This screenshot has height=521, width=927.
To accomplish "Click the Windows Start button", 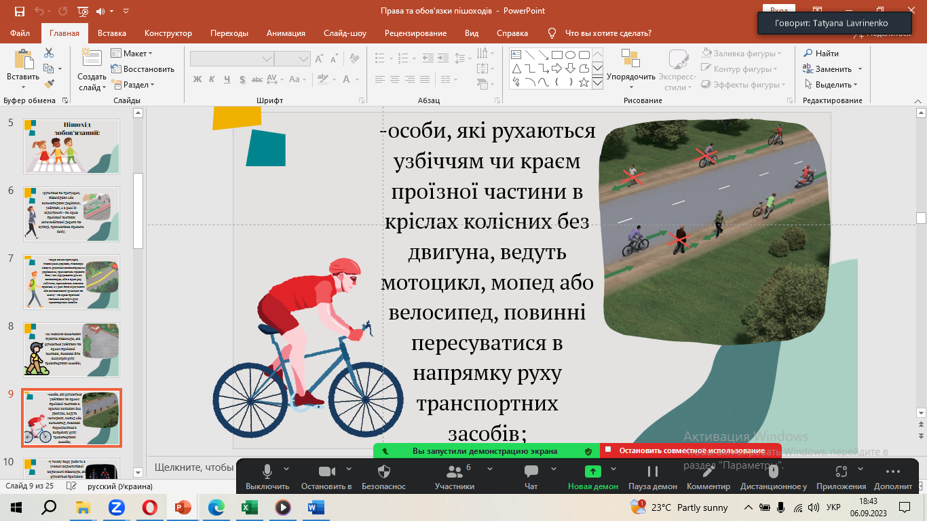I will click(16, 507).
